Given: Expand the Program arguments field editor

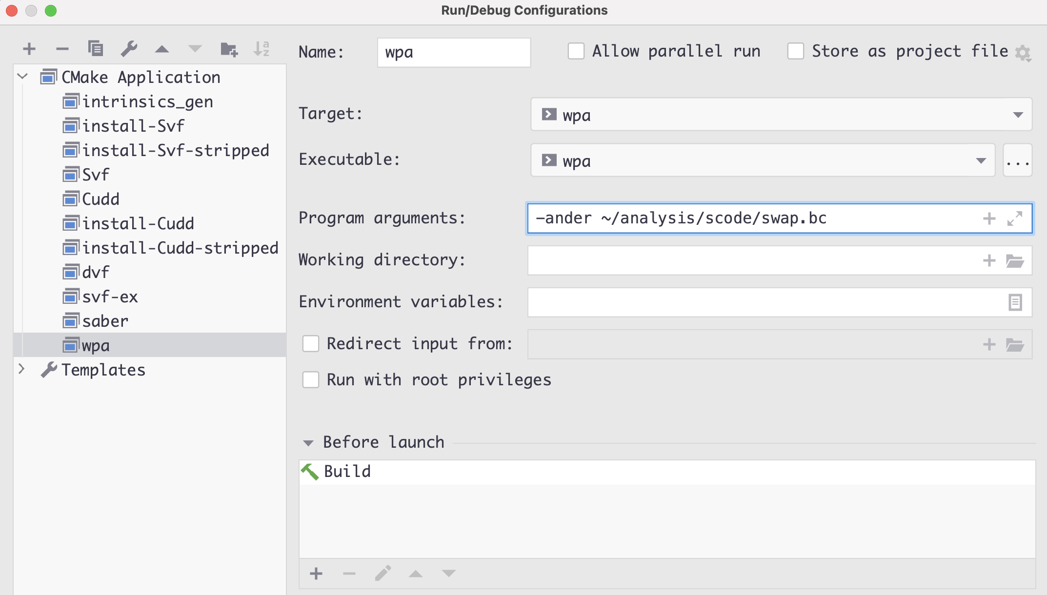Looking at the screenshot, I should point(1015,218).
